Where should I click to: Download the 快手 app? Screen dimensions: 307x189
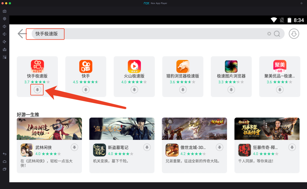[86, 90]
